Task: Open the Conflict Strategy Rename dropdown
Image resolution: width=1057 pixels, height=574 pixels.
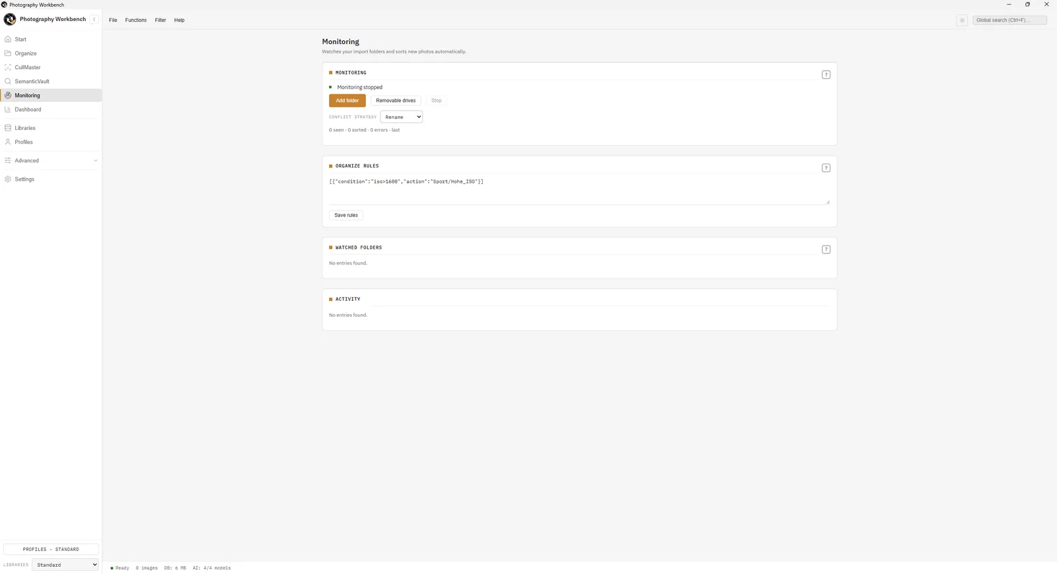Action: [402, 117]
